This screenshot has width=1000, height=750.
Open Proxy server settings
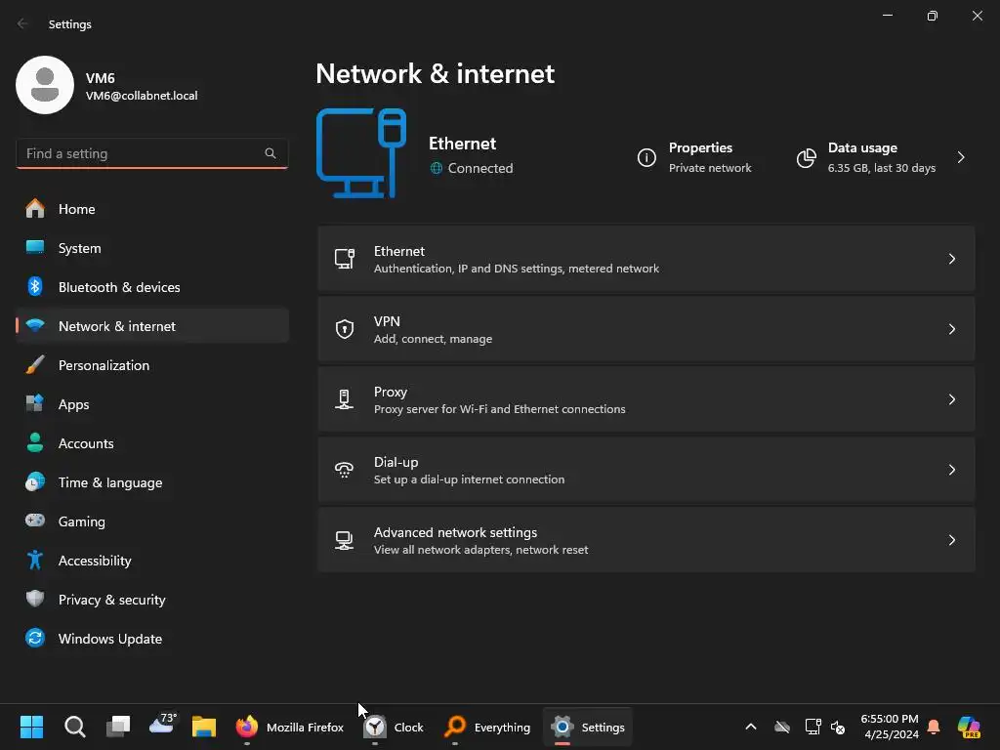[x=645, y=399]
